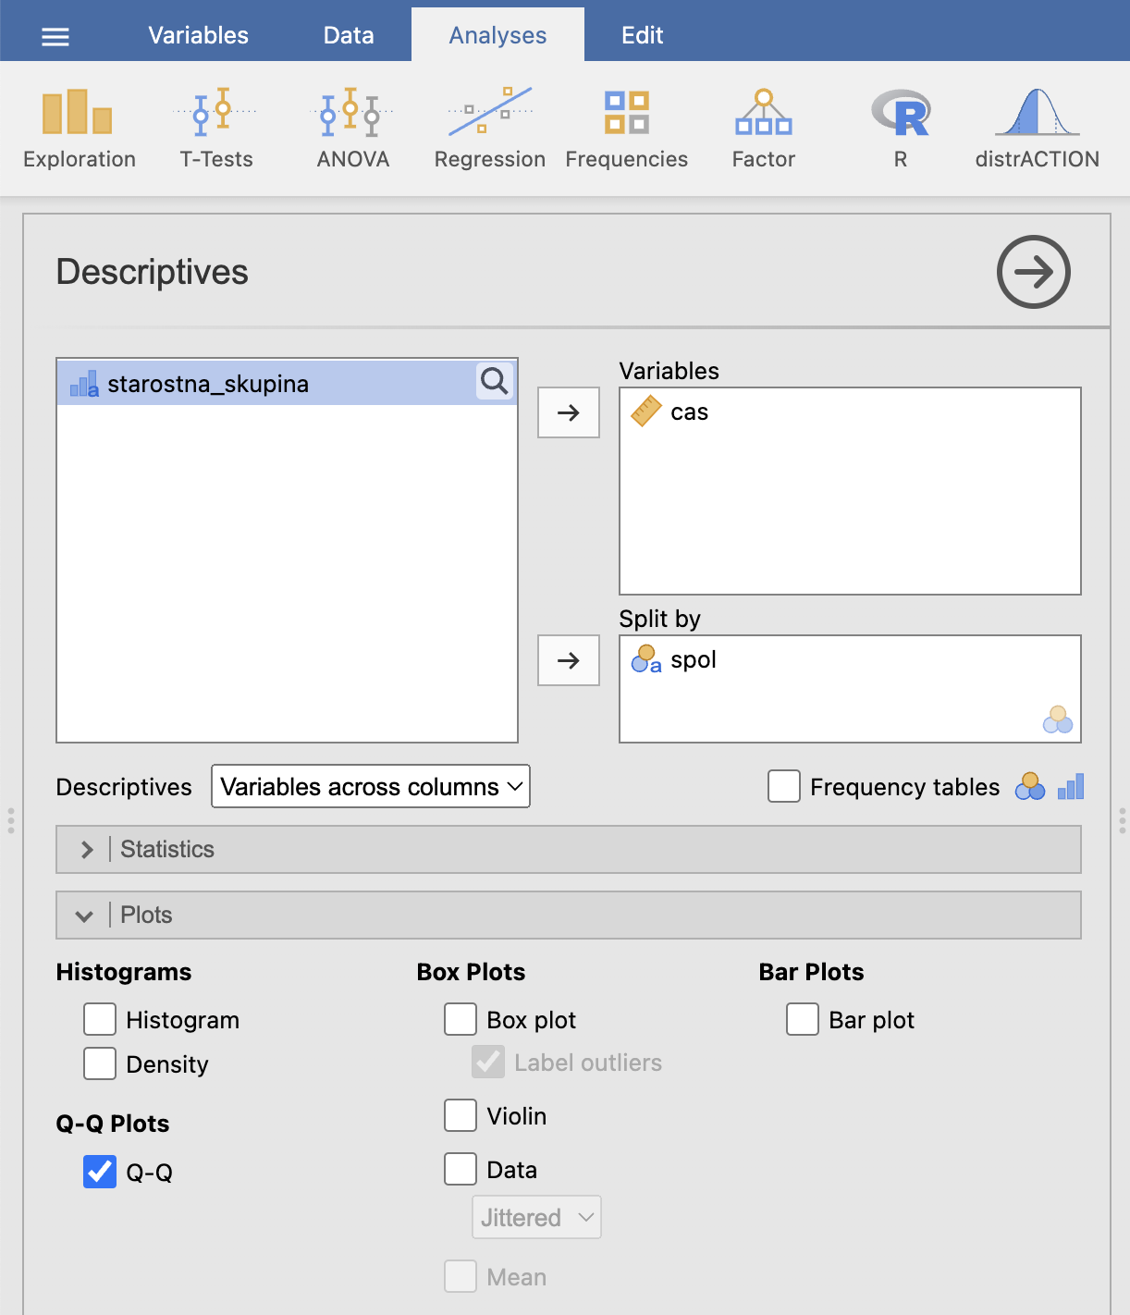Enable Frequency tables checkbox
This screenshot has height=1315, width=1130.
click(784, 786)
